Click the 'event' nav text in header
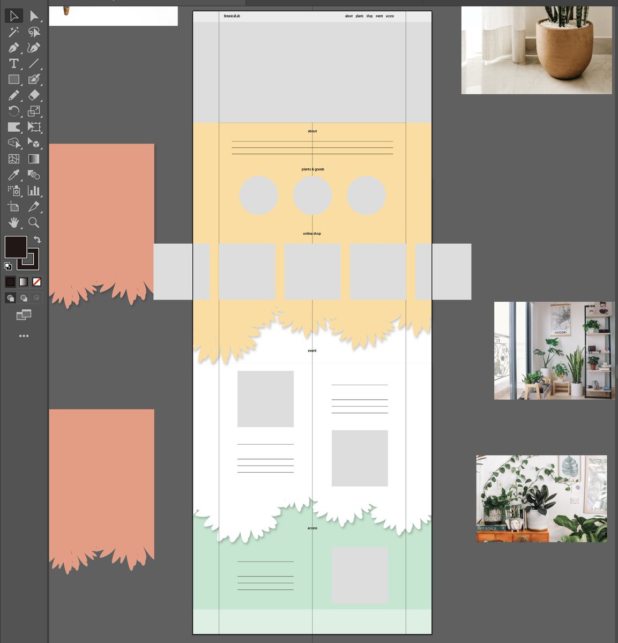This screenshot has height=643, width=618. [x=379, y=16]
